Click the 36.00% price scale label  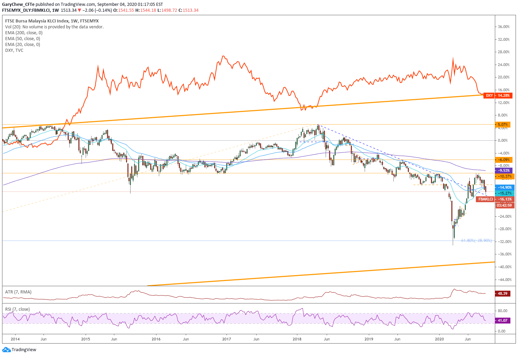(504, 27)
